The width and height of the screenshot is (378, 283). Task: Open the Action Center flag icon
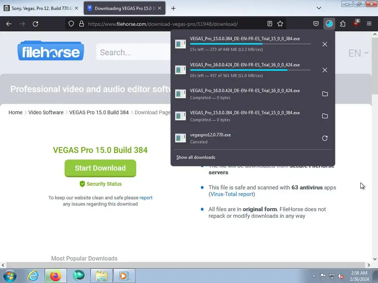click(323, 276)
